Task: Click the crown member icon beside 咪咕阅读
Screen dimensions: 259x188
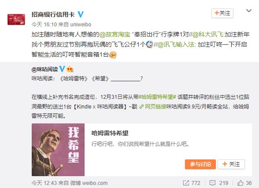Action: 70,69
